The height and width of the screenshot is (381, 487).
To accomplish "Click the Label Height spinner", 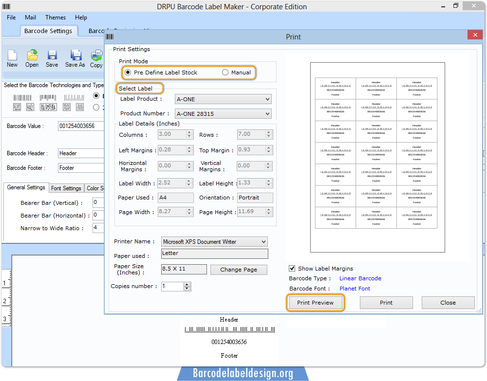I will [269, 183].
